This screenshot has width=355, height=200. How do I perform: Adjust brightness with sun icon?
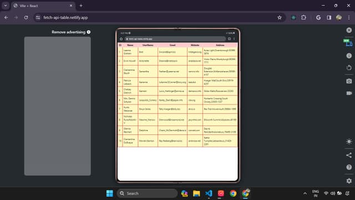349,142
